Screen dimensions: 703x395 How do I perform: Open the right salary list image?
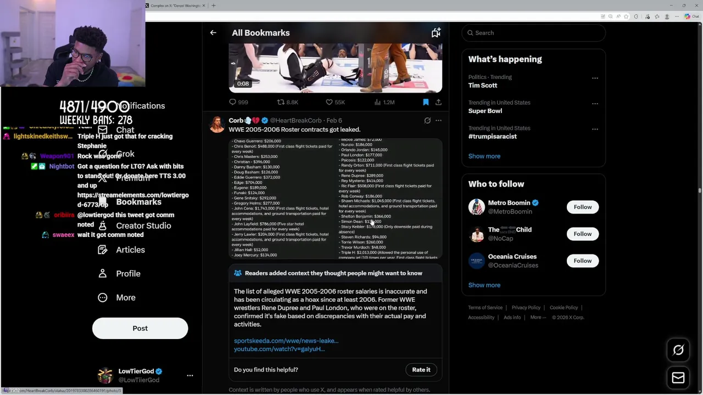[389, 198]
